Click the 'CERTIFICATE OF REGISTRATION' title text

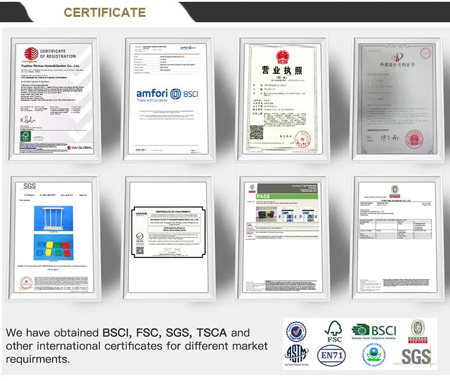coord(58,53)
